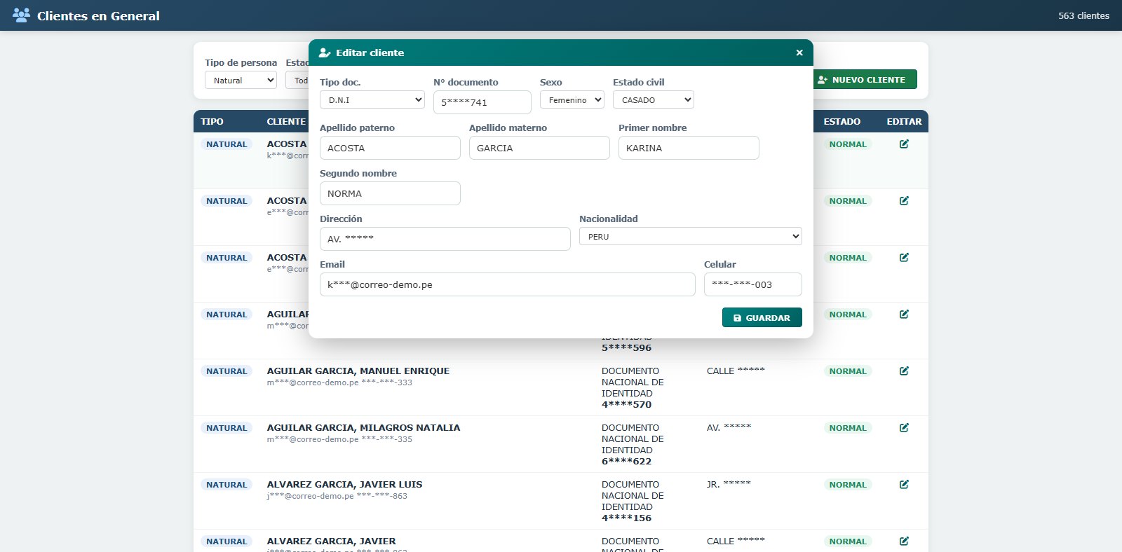Select the Primer nombre input
1122x552 pixels.
(689, 148)
